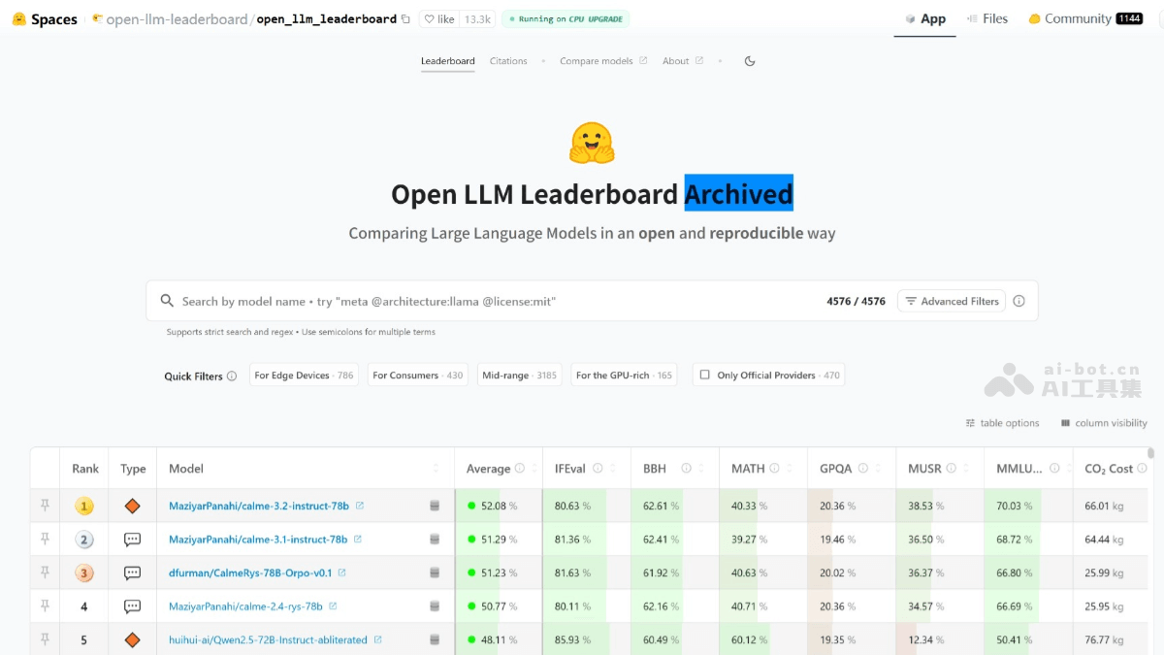Open the column visibility panel
Image resolution: width=1164 pixels, height=655 pixels.
pyautogui.click(x=1103, y=423)
